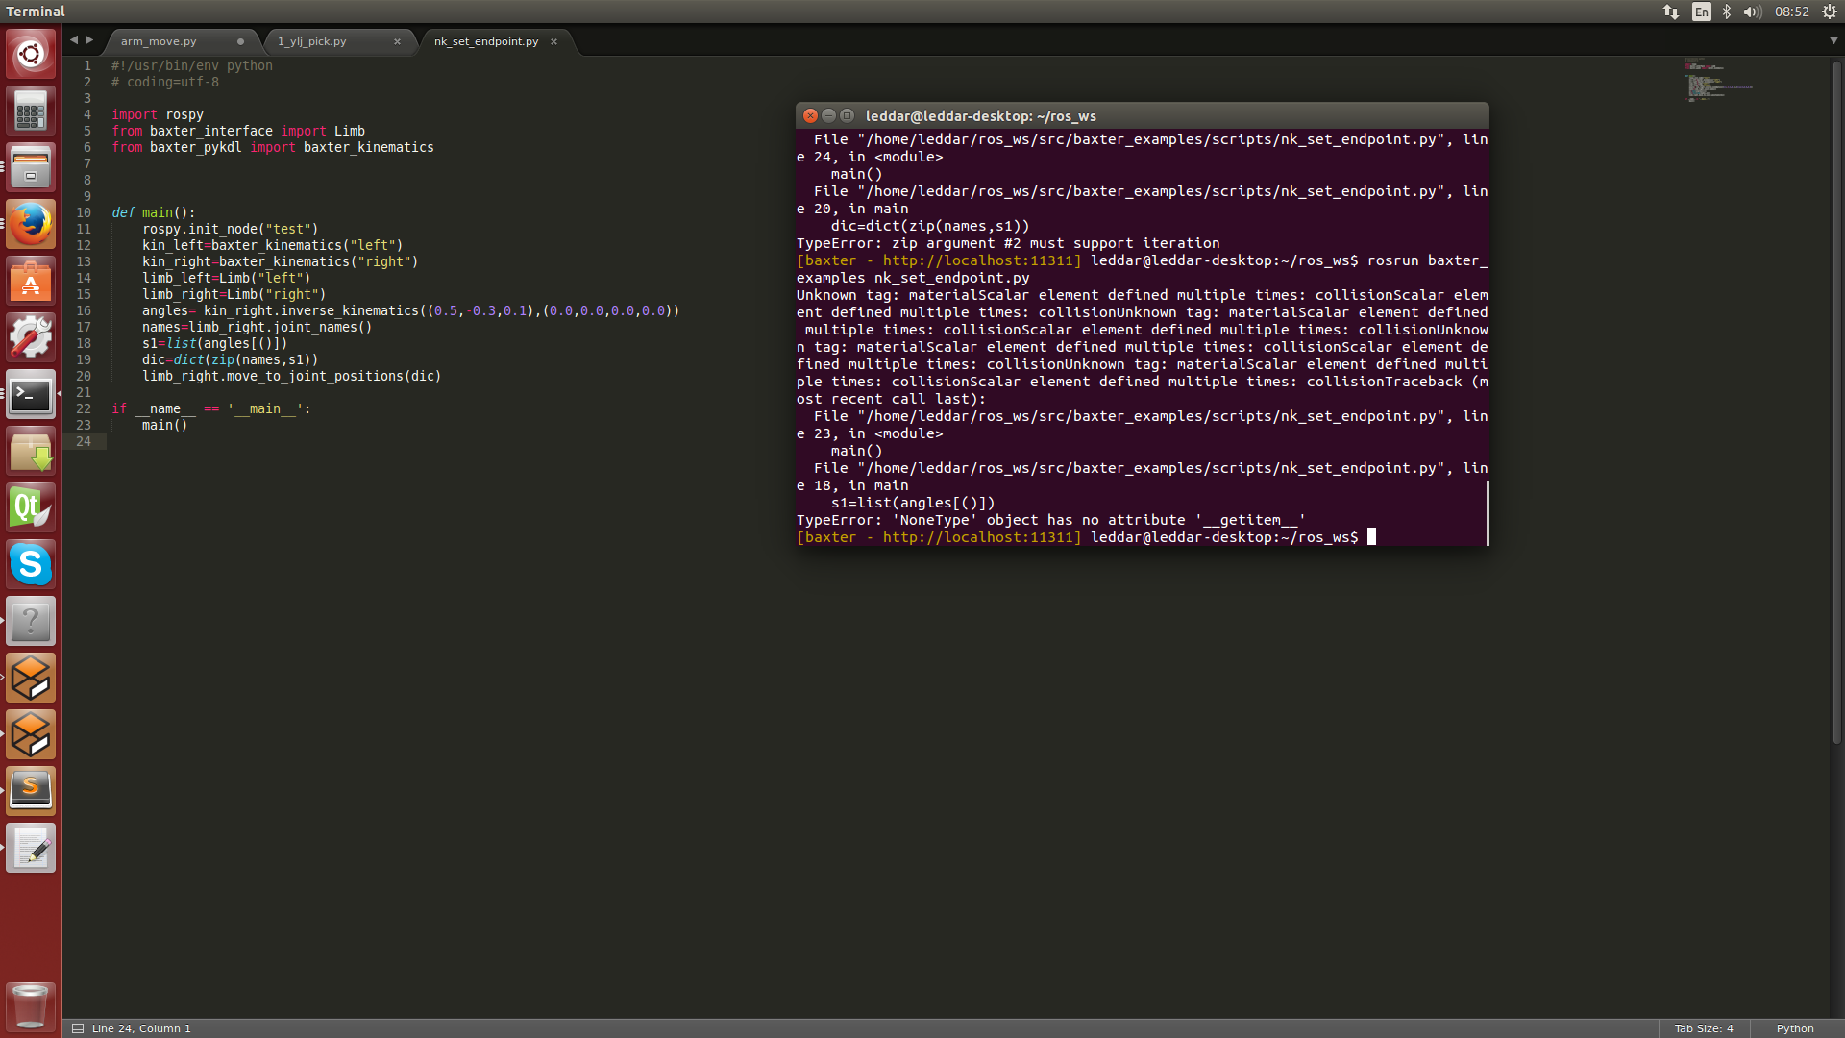Viewport: 1845px width, 1038px height.
Task: Click the last 'main()' call on line 23
Action: 165,425
